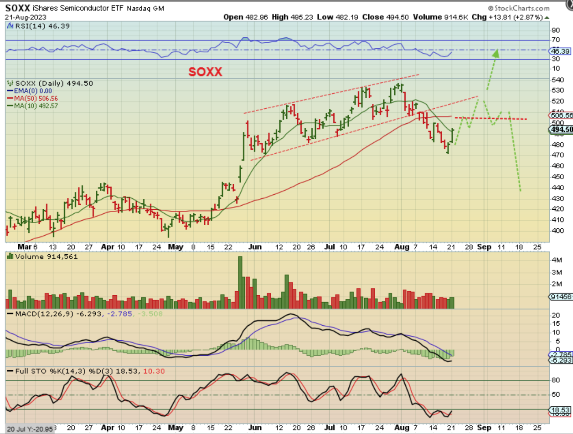The width and height of the screenshot is (573, 434).
Task: Click the 21-Aug-2023 date label
Action: coord(26,17)
